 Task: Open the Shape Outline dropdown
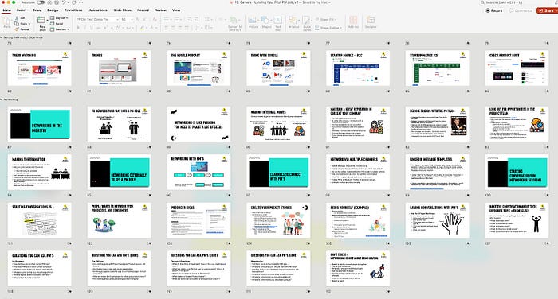328,28
